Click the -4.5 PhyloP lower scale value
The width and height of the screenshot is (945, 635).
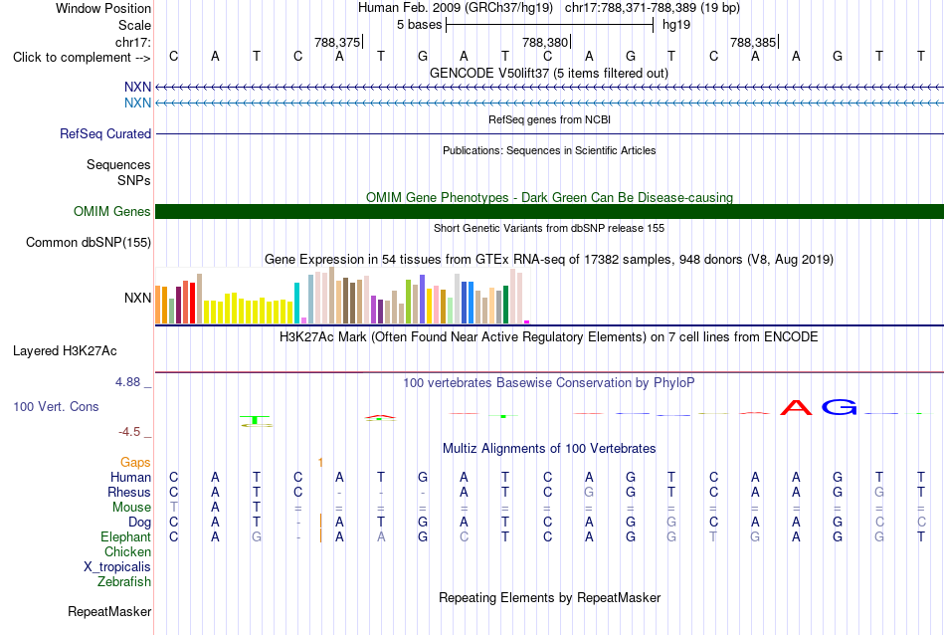tap(129, 432)
